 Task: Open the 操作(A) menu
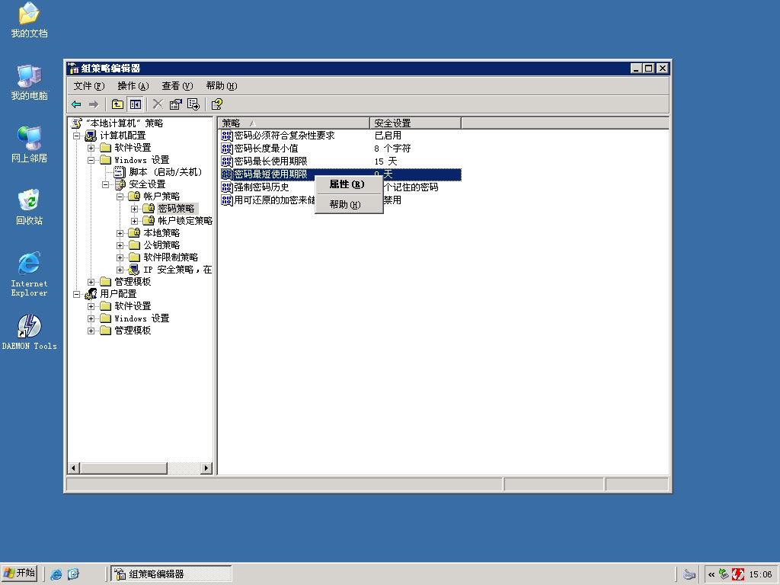(x=133, y=86)
